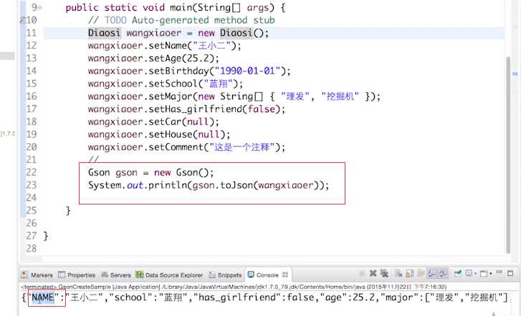This screenshot has height=316, width=521.
Task: Click the setName("王小二") code line
Action: coord(165,46)
